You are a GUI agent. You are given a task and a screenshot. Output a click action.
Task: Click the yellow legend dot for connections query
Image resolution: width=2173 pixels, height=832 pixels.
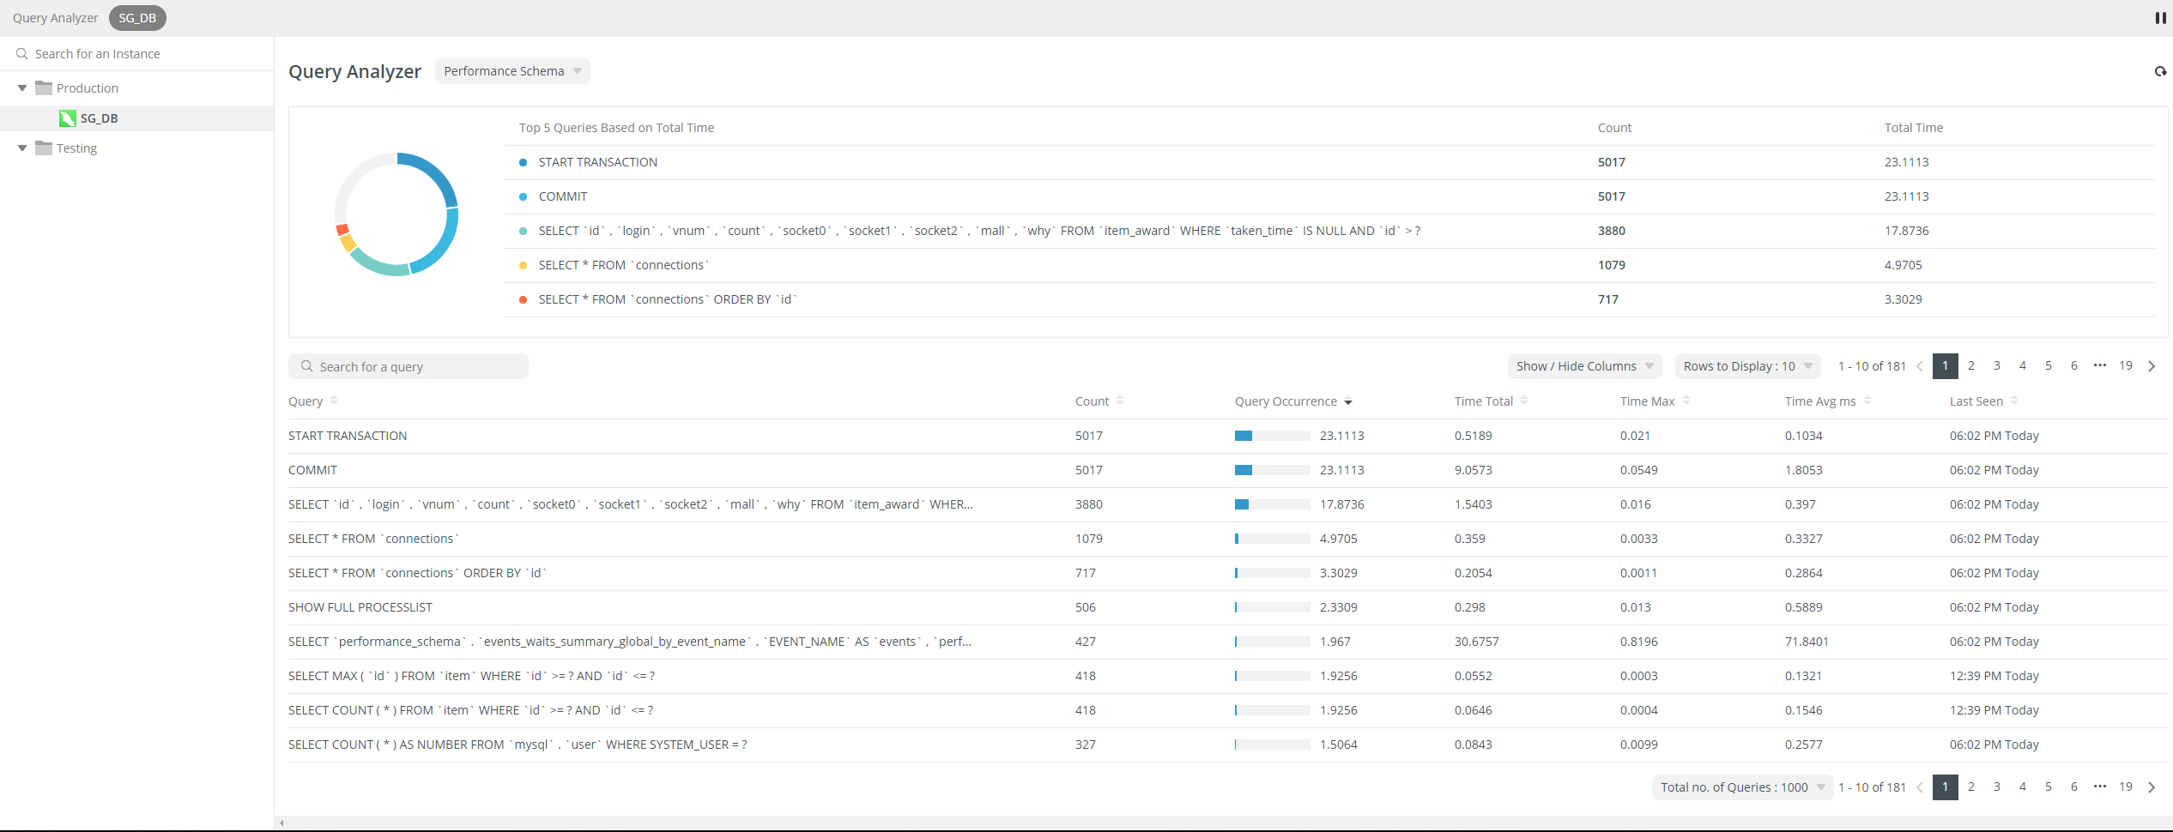click(524, 266)
